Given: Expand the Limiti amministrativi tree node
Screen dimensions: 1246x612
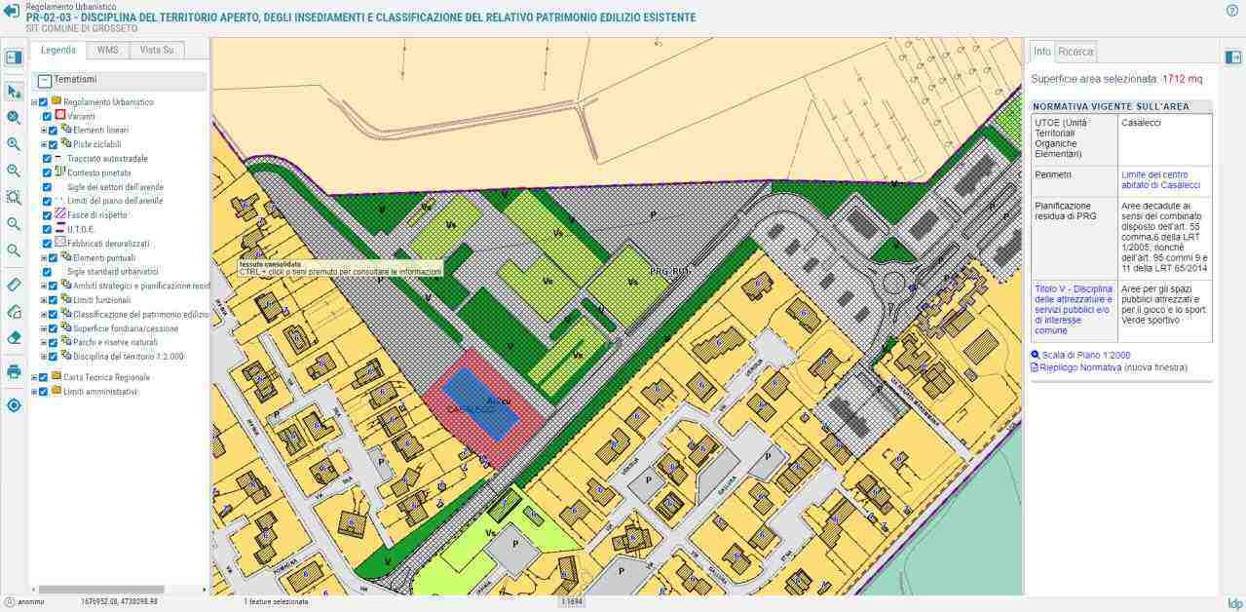Looking at the screenshot, I should 34,392.
